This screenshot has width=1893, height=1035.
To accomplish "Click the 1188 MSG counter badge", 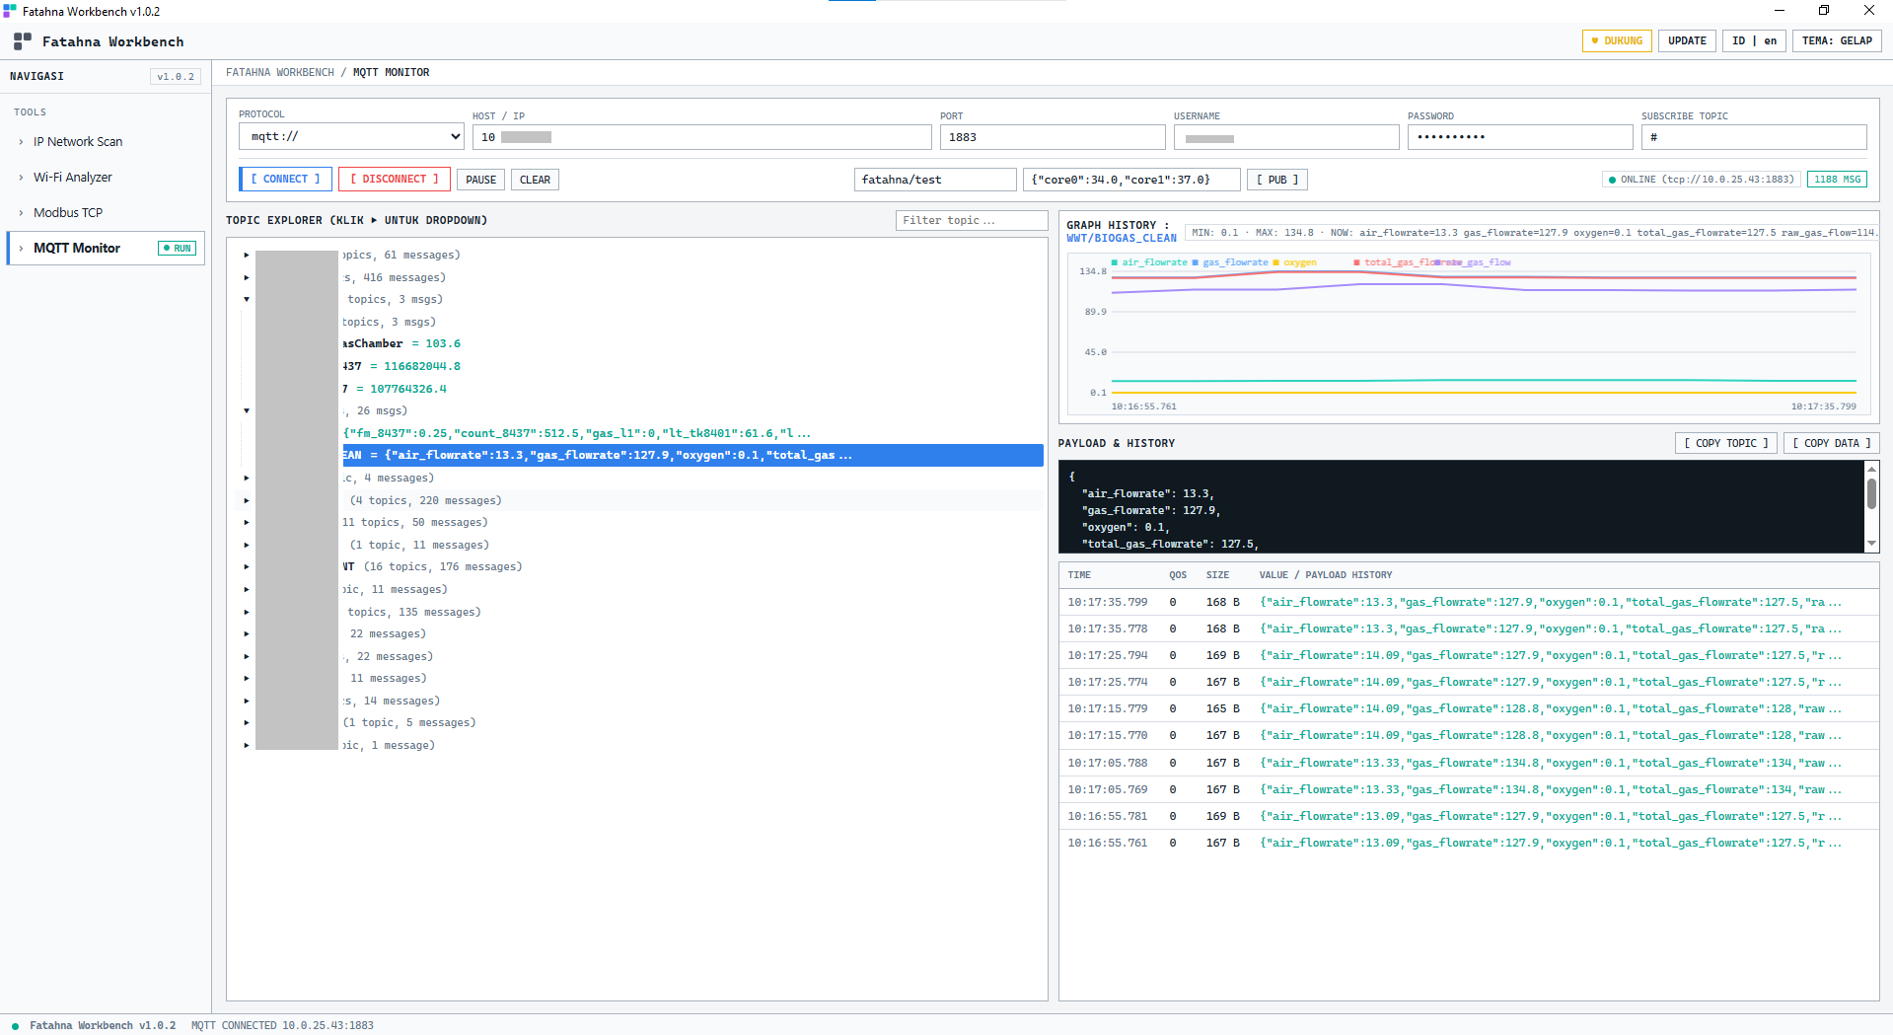I will pyautogui.click(x=1837, y=180).
